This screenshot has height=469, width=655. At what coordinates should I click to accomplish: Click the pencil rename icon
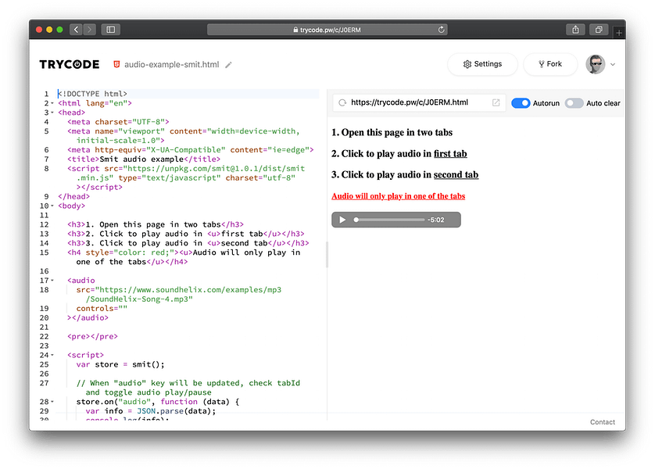point(228,65)
